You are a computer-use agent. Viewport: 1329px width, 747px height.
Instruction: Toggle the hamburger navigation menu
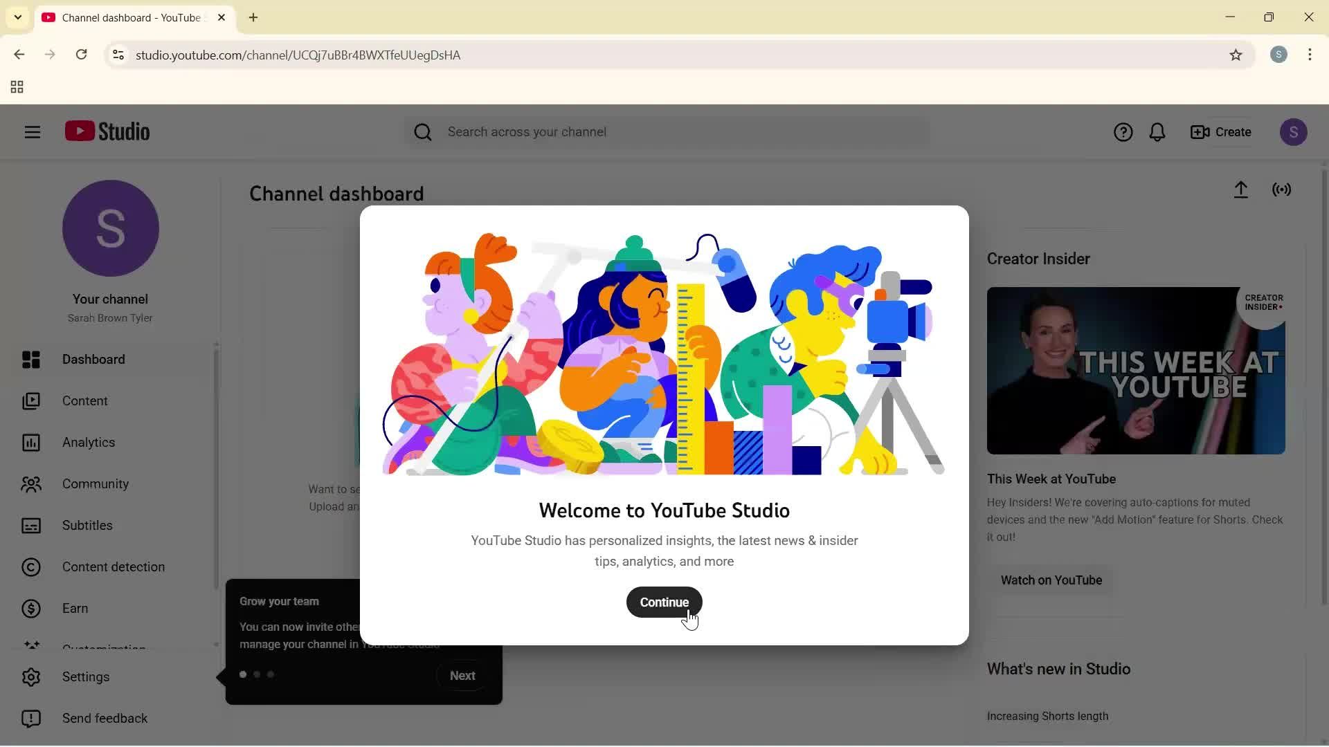coord(33,132)
